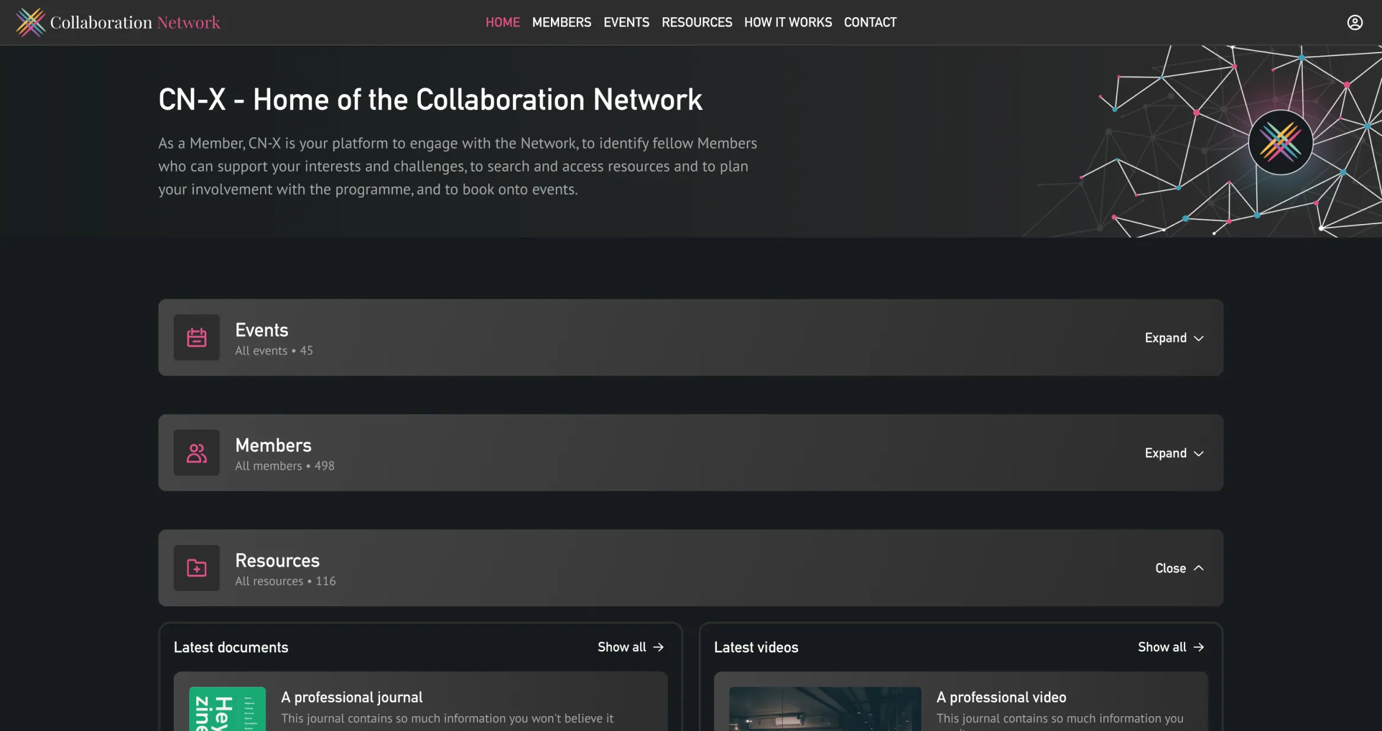Open the RESOURCES nav item
The width and height of the screenshot is (1382, 731).
pyautogui.click(x=696, y=22)
